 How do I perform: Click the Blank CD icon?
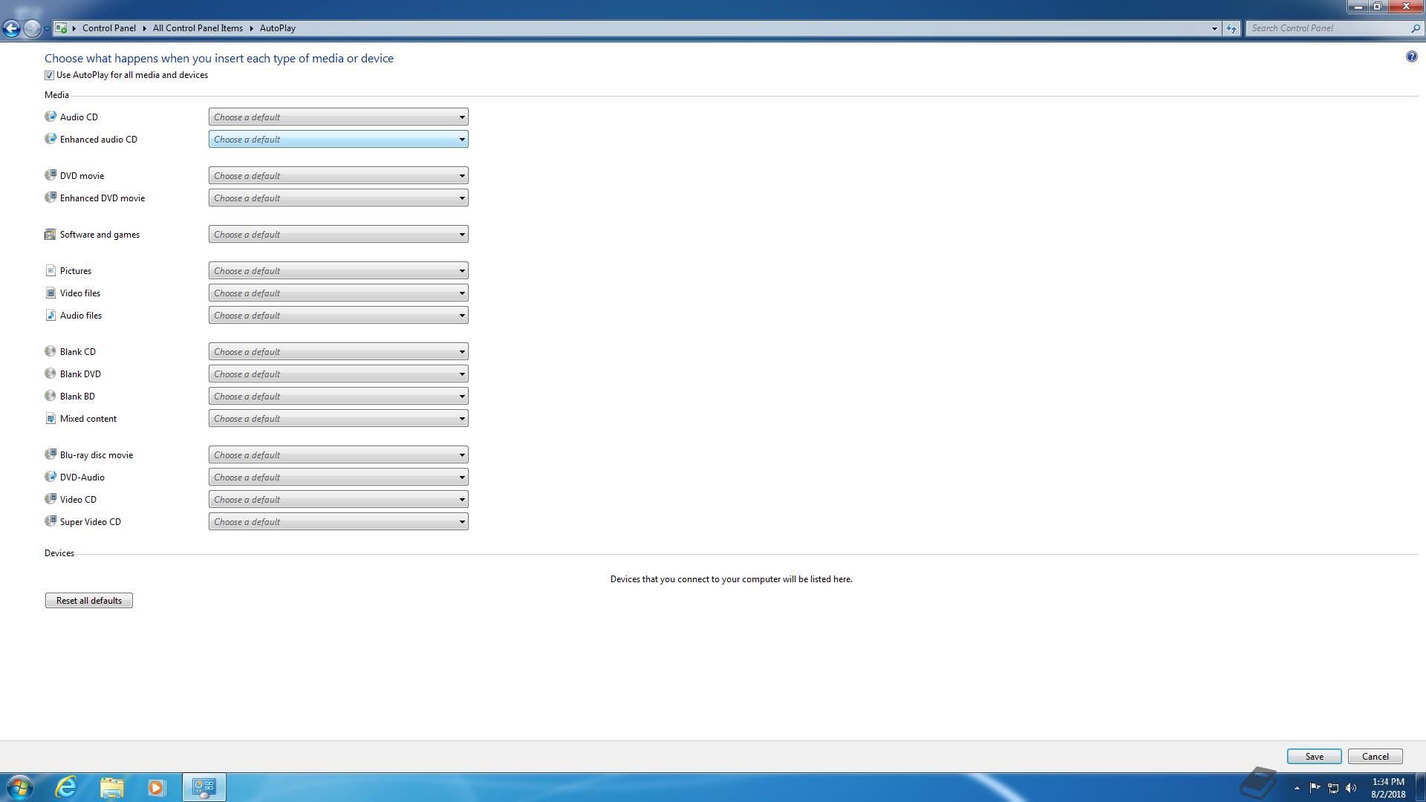51,351
